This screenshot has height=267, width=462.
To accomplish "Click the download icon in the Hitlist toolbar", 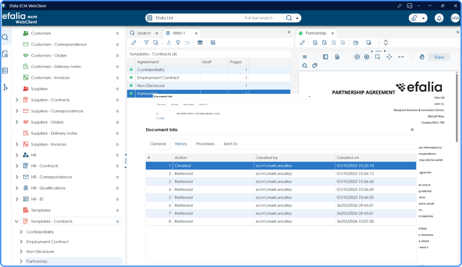I will (178, 43).
